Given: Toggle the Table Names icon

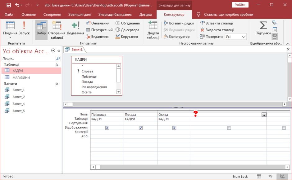Looking at the screenshot, I should [275, 37].
